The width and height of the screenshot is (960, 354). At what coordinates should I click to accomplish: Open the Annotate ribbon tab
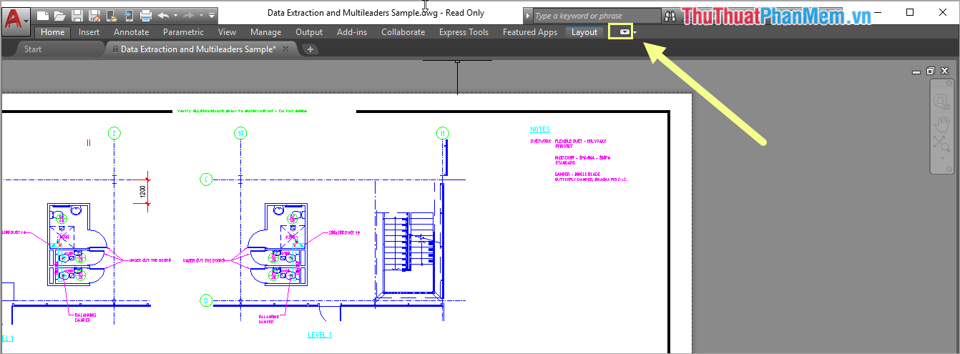[x=132, y=32]
